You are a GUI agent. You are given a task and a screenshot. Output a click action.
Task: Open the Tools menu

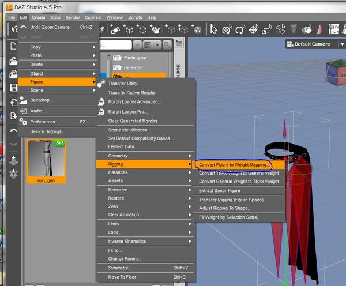click(55, 18)
